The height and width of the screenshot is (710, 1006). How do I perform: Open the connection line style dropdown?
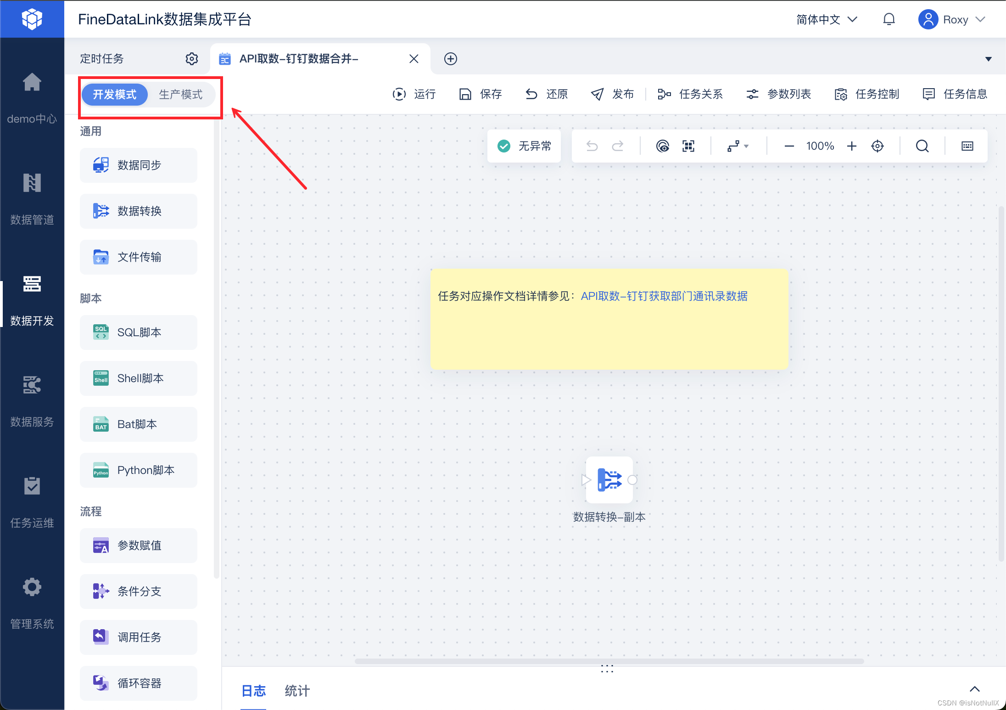coord(738,146)
